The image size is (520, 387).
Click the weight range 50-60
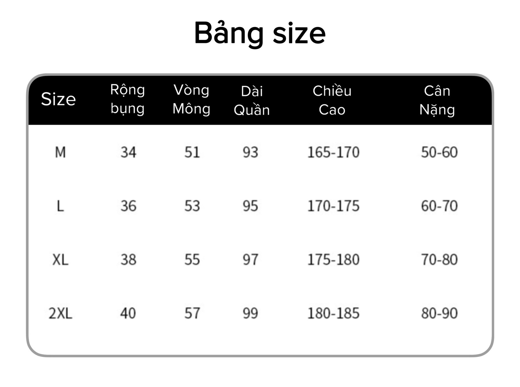tap(439, 152)
